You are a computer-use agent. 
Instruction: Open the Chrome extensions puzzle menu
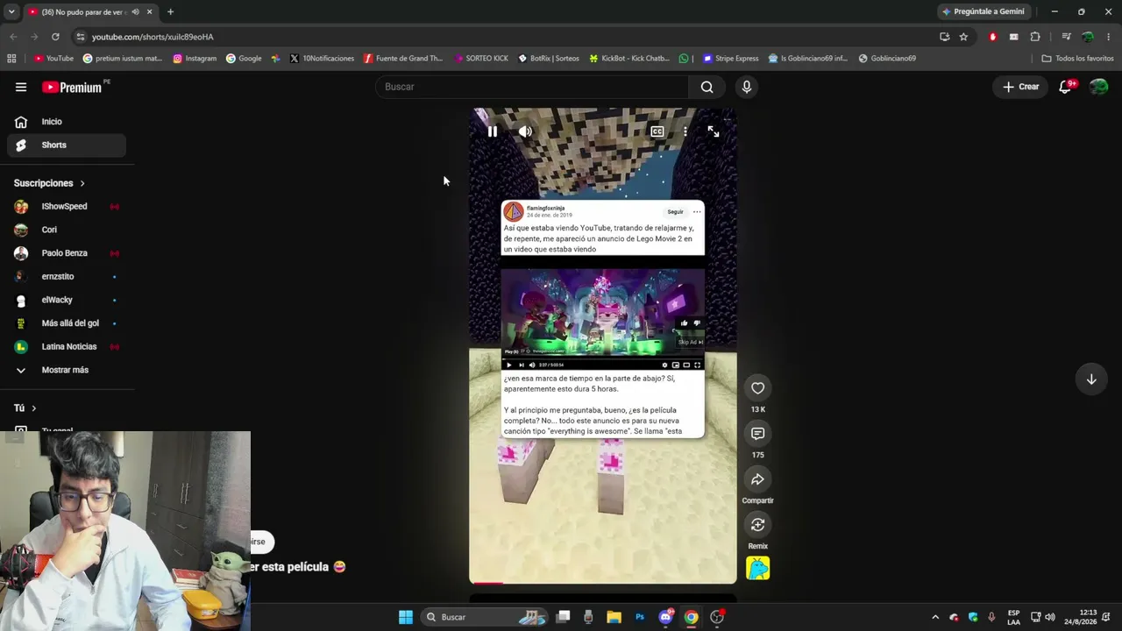[x=1035, y=37]
